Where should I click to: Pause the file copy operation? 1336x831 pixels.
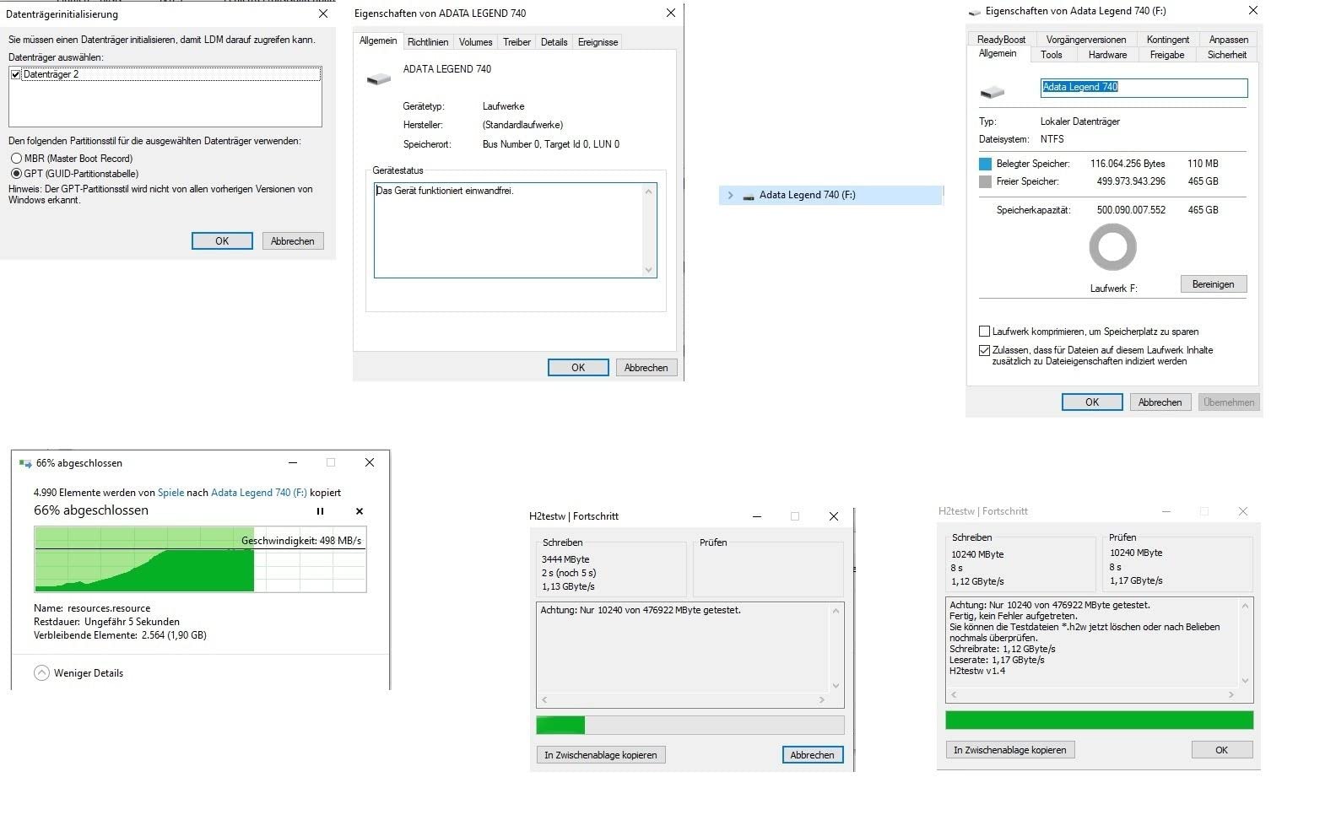[x=320, y=511]
